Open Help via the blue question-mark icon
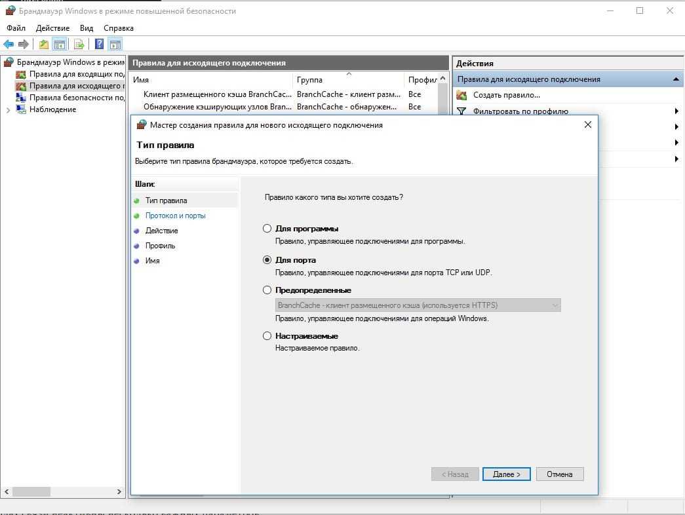Screen dimensions: 685x515 pos(99,45)
